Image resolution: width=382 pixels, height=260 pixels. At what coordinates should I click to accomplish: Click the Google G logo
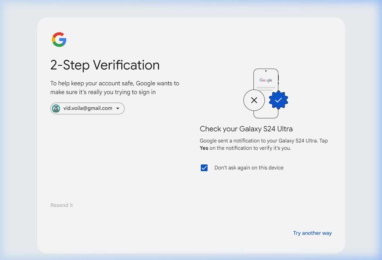tap(59, 40)
